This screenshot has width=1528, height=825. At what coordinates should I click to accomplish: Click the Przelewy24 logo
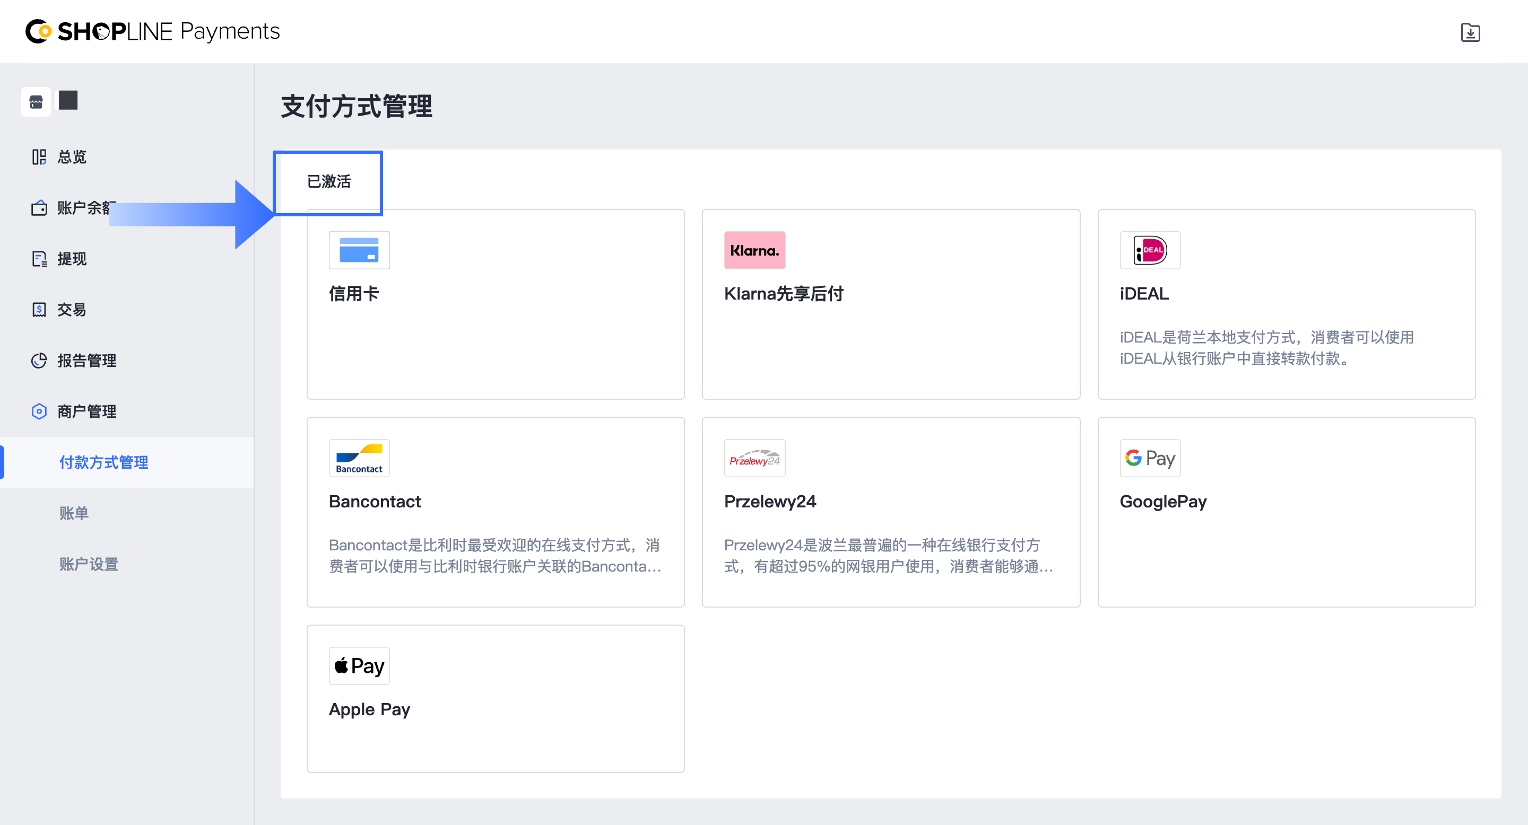click(x=754, y=458)
